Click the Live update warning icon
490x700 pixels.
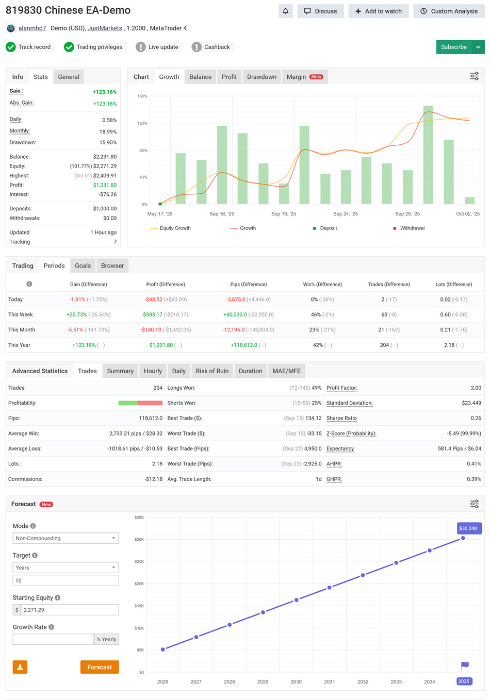pos(140,47)
